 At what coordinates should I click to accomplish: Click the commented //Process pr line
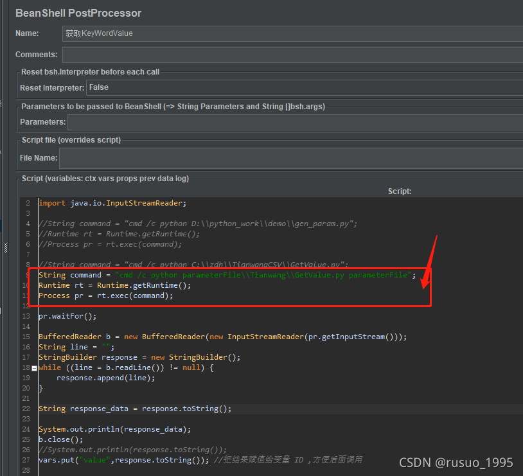click(96, 243)
